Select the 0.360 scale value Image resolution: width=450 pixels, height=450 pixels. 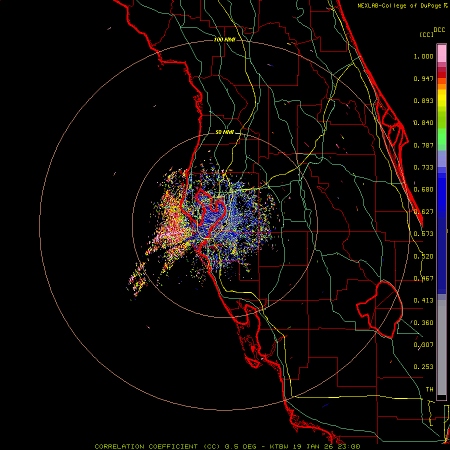(423, 323)
